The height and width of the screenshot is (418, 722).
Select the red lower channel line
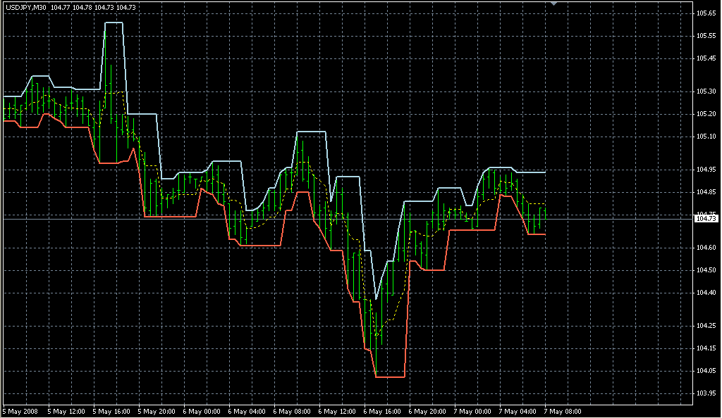(x=169, y=217)
